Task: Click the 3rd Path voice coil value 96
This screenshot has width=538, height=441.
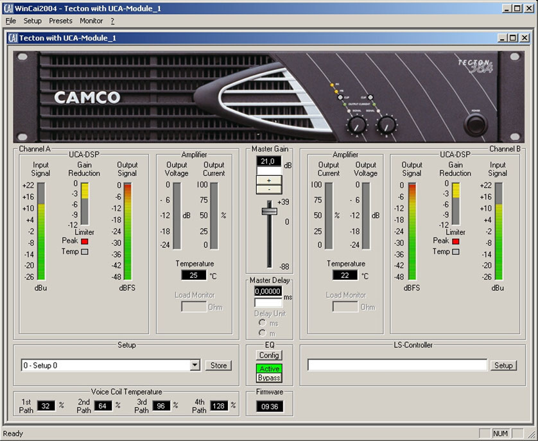Action: [161, 406]
